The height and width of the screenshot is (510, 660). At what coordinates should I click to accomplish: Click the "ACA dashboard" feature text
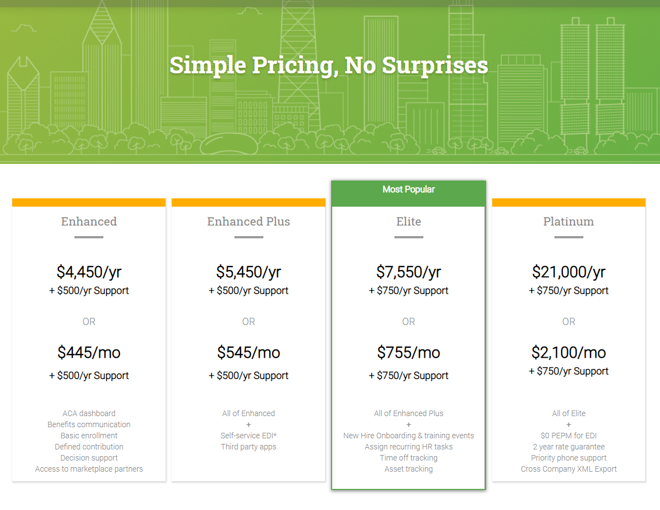click(x=89, y=413)
